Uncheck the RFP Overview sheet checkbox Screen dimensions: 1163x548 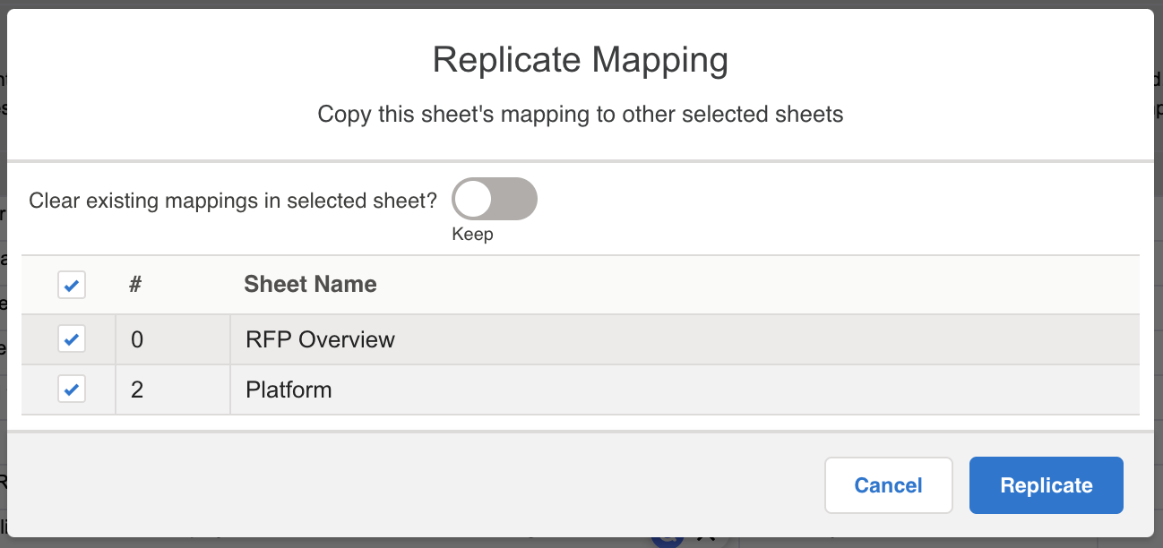72,339
